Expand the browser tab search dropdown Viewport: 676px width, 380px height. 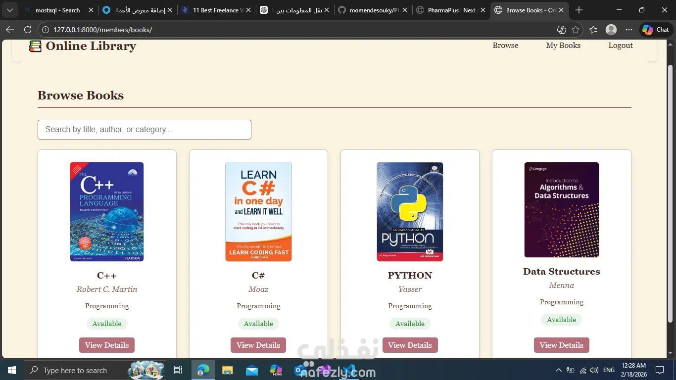pyautogui.click(x=10, y=10)
